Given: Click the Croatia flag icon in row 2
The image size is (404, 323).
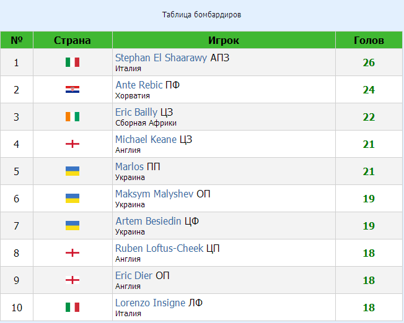Looking at the screenshot, I should 72,90.
